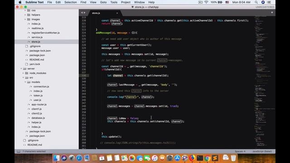The image size is (290, 163).
Task: Expand the helpers folder
Action: click(x=25, y=15)
